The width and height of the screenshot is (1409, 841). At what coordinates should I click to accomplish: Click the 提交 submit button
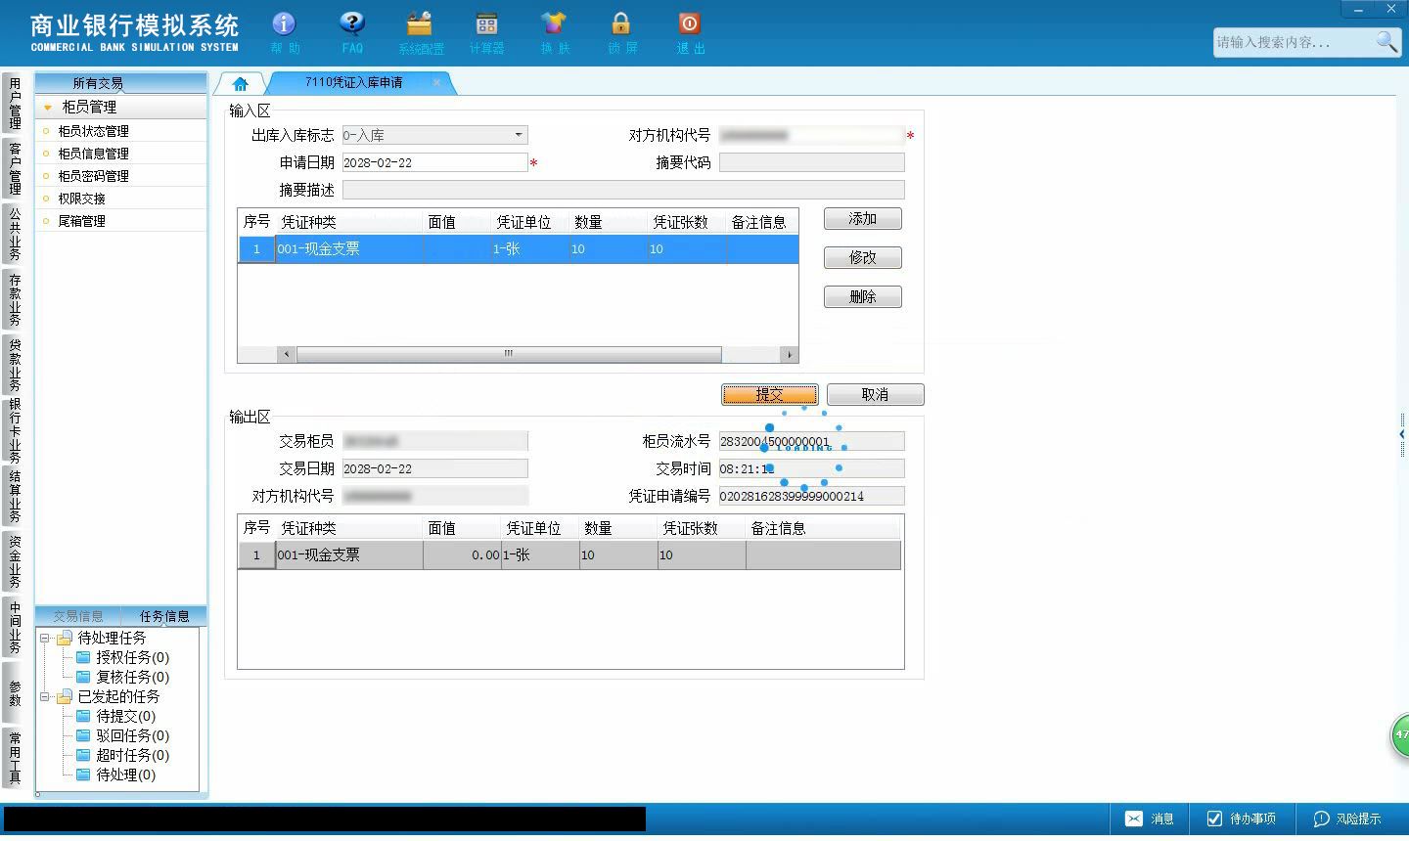point(770,394)
